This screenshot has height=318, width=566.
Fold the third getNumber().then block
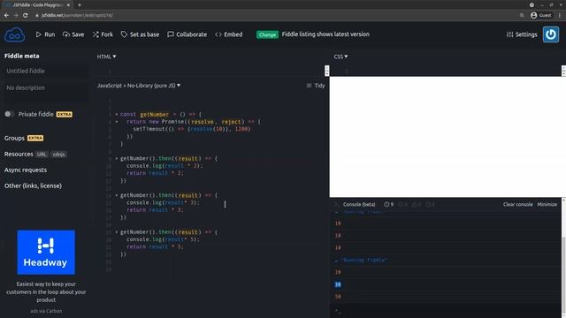tap(117, 232)
